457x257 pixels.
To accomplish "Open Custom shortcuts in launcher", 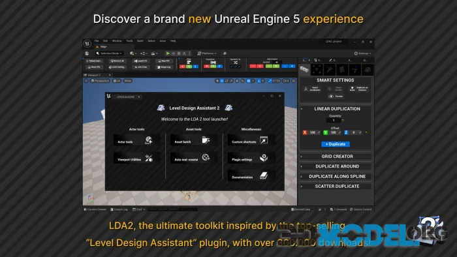I will [x=251, y=141].
